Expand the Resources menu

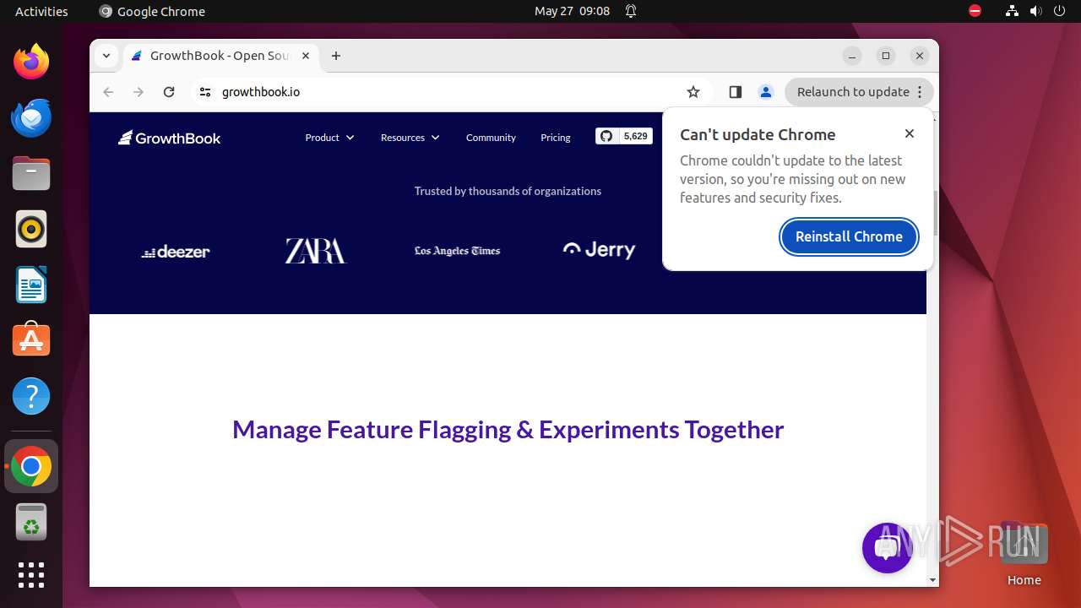coord(410,138)
